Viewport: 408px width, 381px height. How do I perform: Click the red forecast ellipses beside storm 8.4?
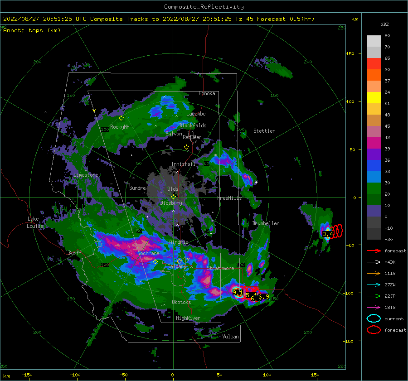[x=337, y=231]
